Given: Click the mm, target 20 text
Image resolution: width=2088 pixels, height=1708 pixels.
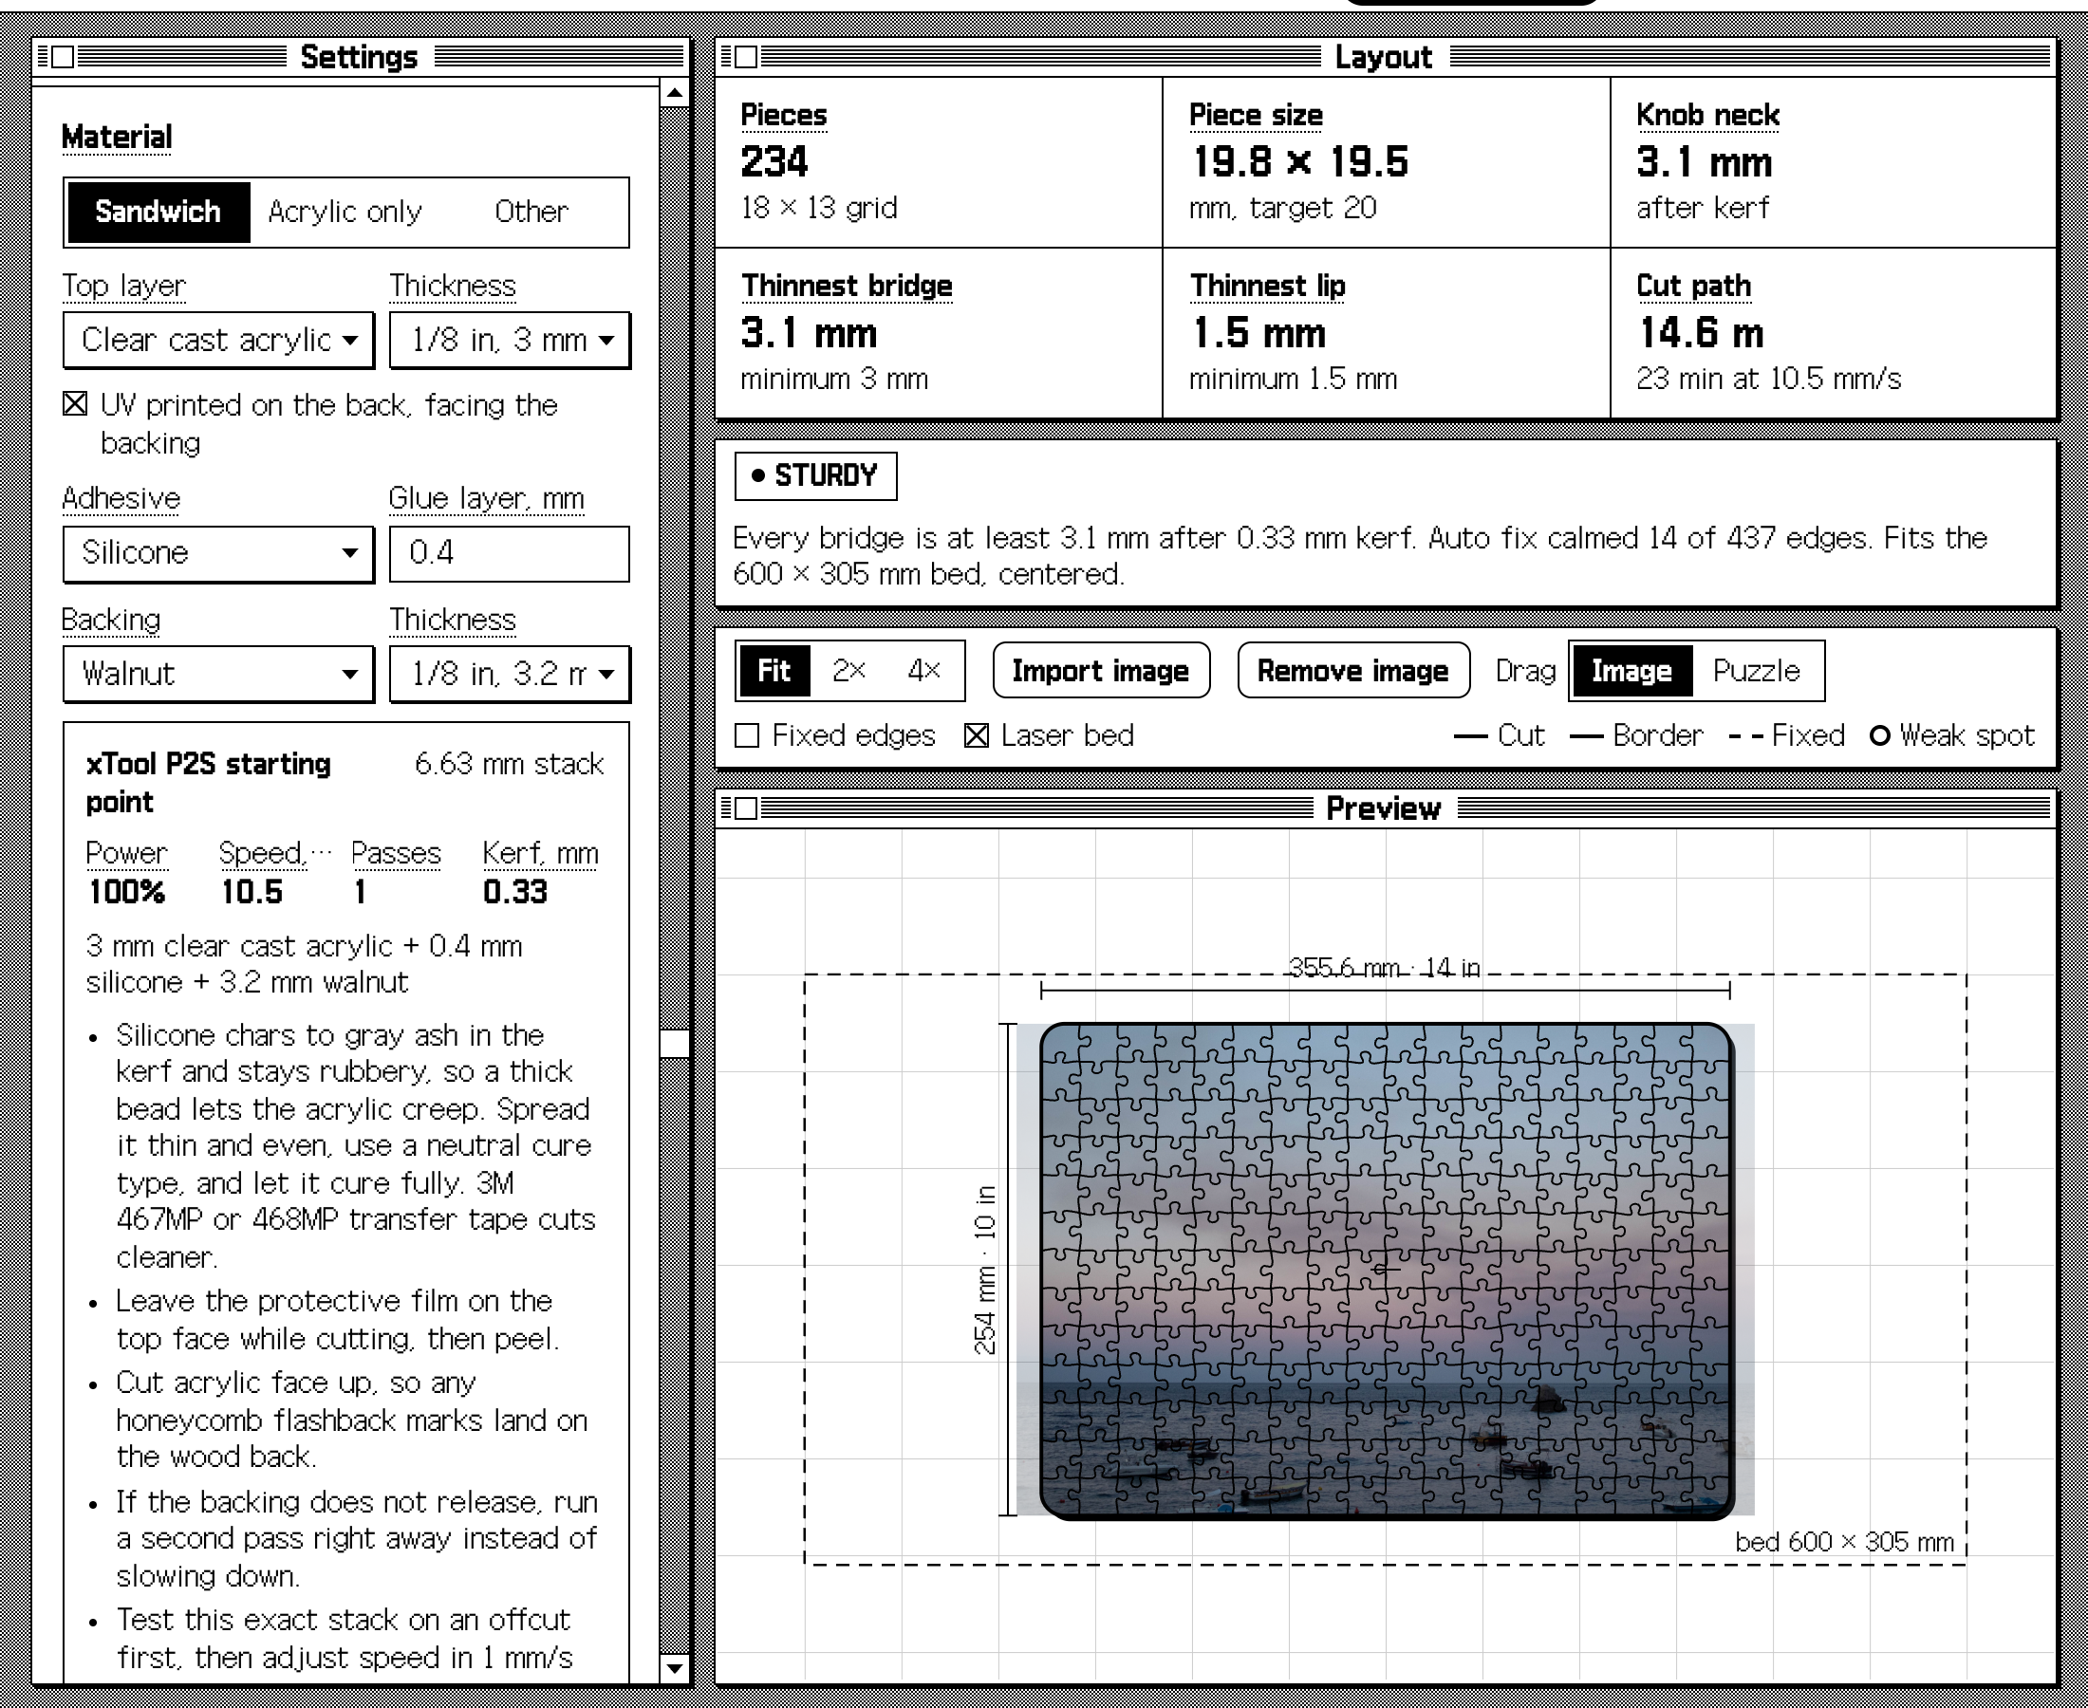Looking at the screenshot, I should (1282, 209).
